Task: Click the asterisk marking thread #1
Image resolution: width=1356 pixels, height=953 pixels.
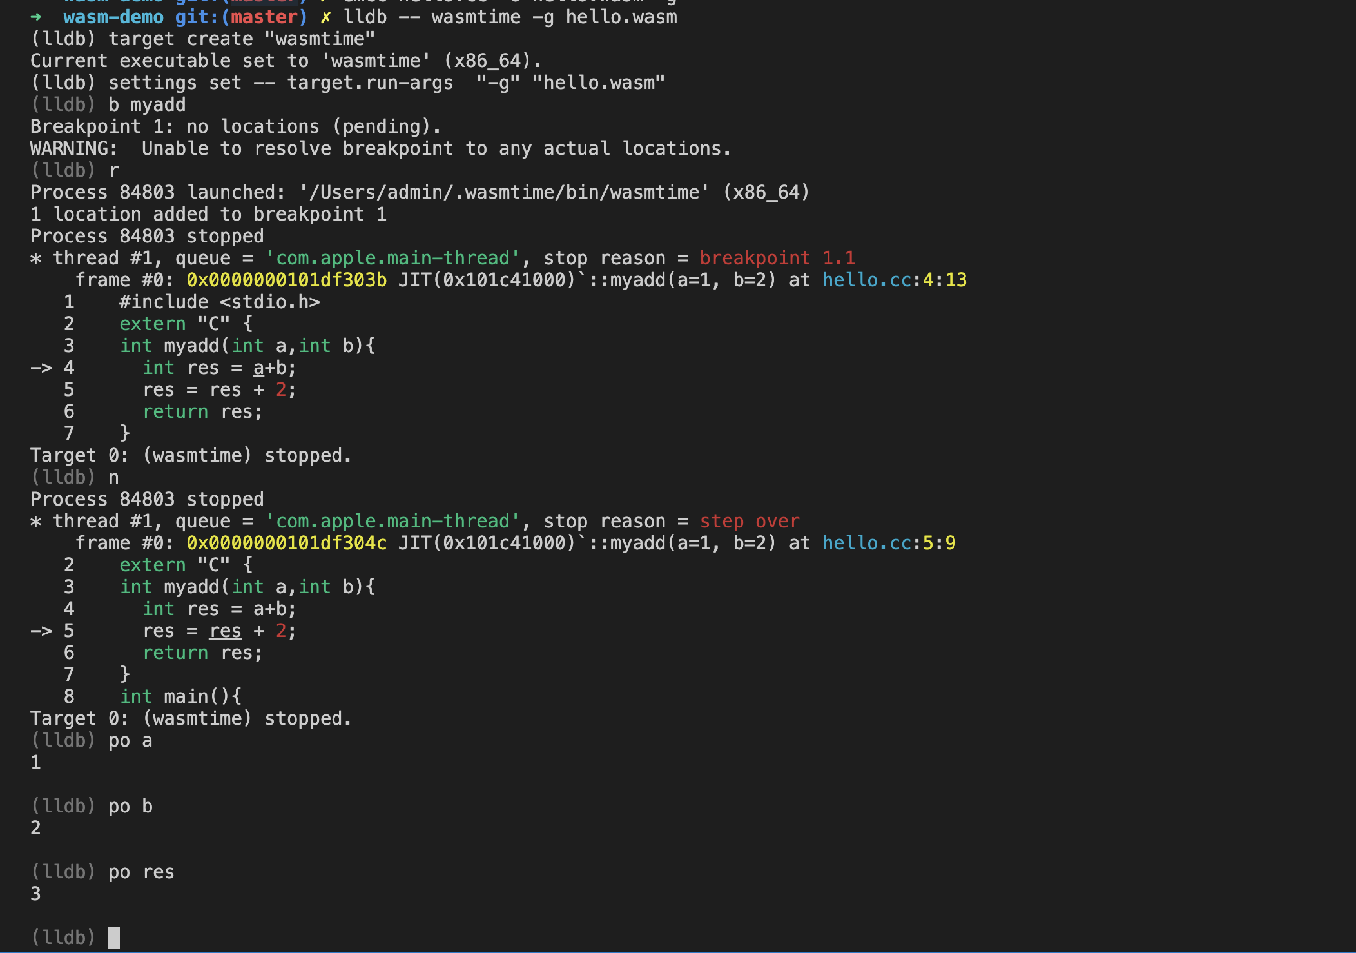Action: coord(35,257)
